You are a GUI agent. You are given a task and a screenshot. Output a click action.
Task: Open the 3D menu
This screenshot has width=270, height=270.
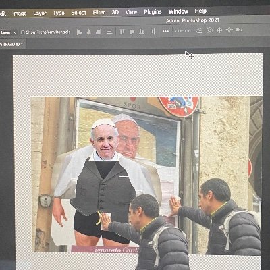point(115,12)
